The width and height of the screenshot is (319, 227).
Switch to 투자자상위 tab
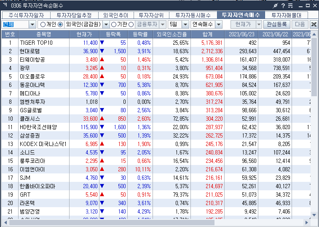click(x=151, y=15)
